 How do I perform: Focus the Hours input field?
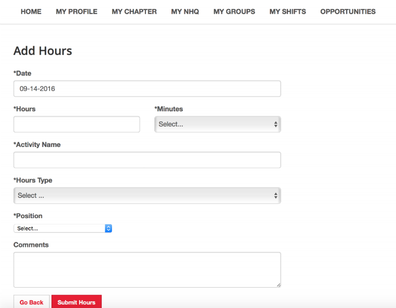(77, 124)
